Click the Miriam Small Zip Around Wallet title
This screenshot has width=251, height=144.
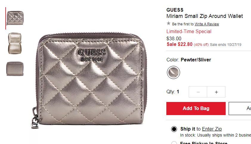[x=204, y=16]
